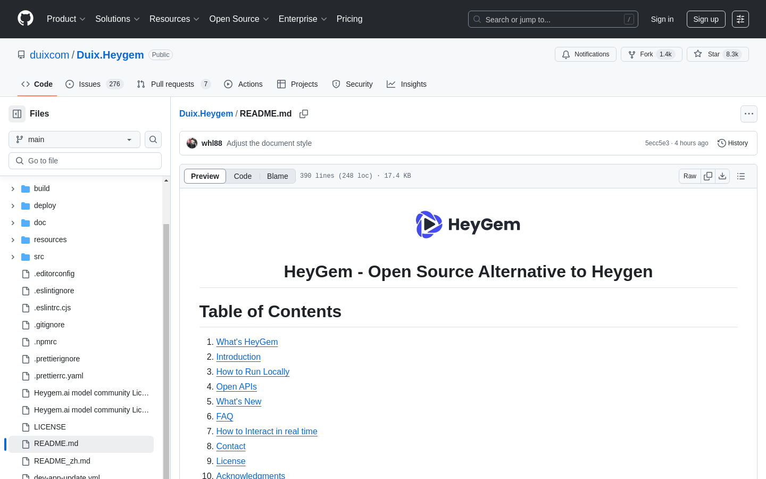This screenshot has width=766, height=479.
Task: Open the Actions tab
Action: (244, 84)
